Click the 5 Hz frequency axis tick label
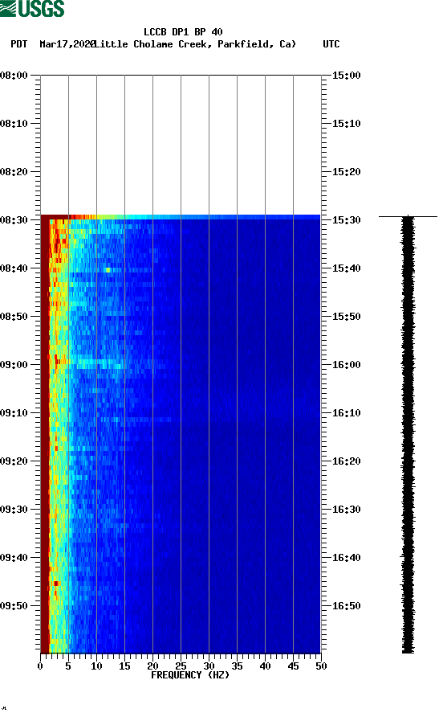The height and width of the screenshot is (717, 443). click(68, 666)
